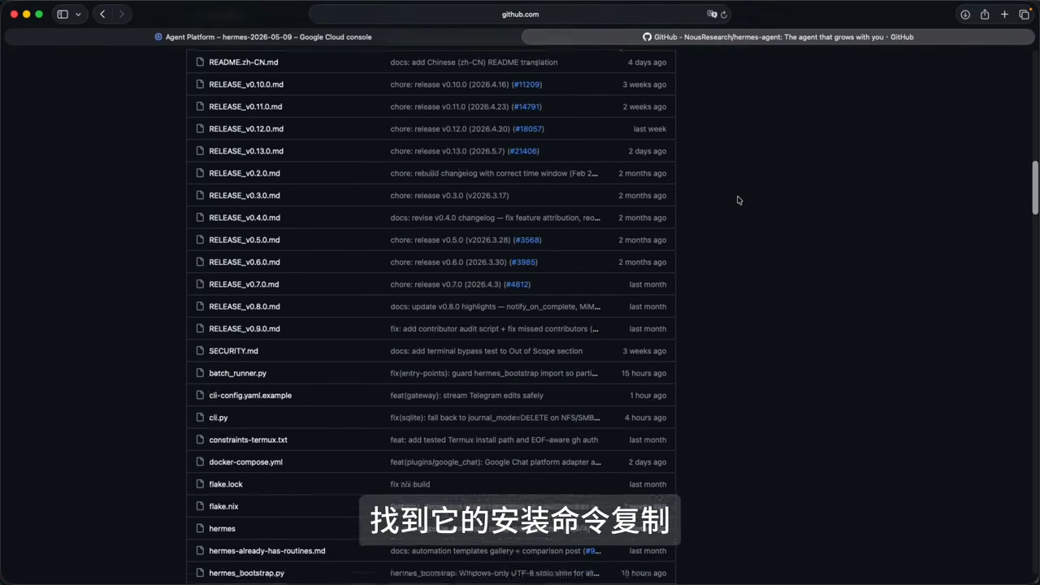Open SECURITY.md file
The image size is (1040, 585).
233,351
